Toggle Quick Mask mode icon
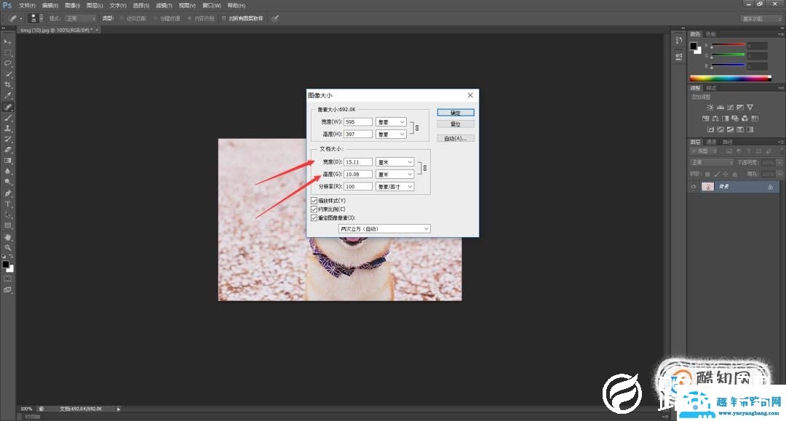Screen dimensions: 786x421 tap(7, 278)
